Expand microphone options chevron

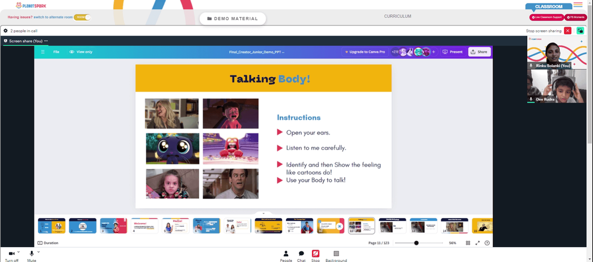tap(38, 252)
